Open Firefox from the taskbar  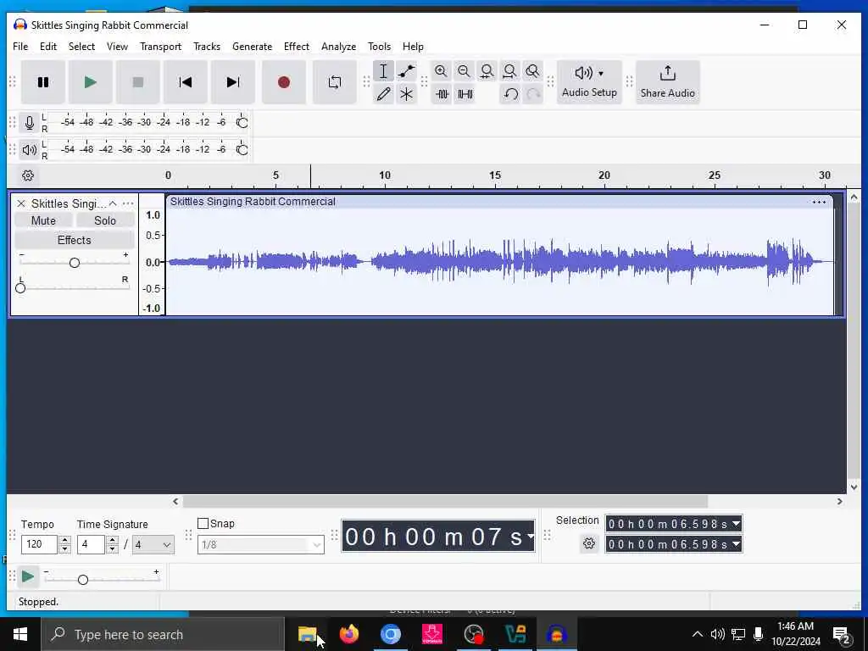[x=348, y=634]
